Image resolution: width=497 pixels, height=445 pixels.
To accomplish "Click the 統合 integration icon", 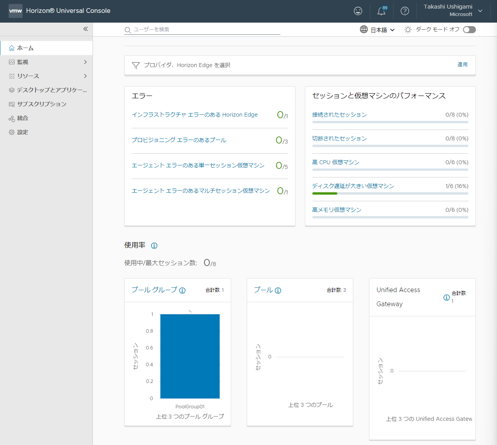I will click(12, 118).
